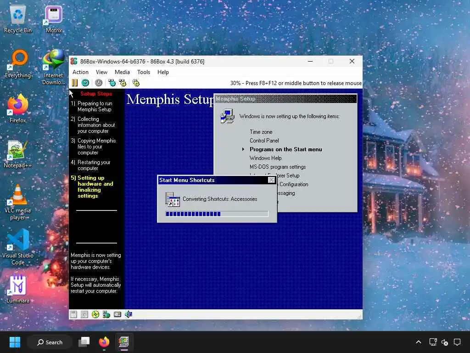
Task: Click the network status icon
Action: pyautogui.click(x=106, y=314)
